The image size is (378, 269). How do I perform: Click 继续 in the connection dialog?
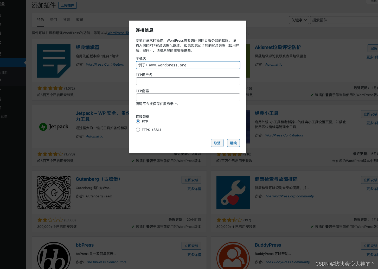(x=233, y=143)
